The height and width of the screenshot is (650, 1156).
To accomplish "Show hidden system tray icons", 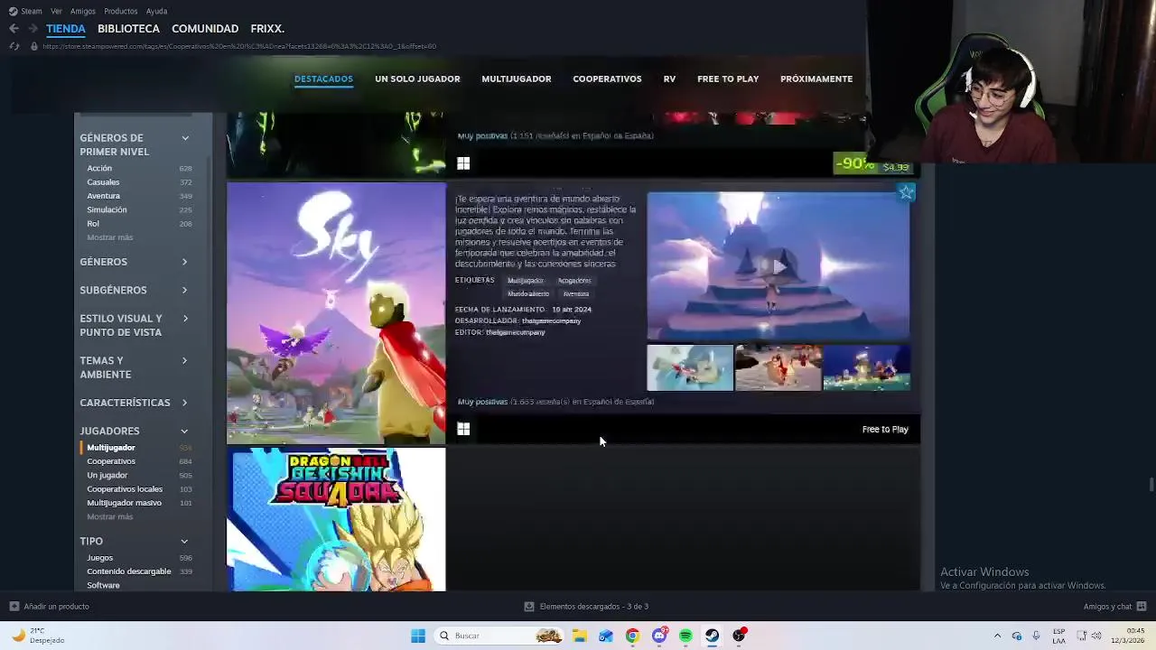I will 997,636.
